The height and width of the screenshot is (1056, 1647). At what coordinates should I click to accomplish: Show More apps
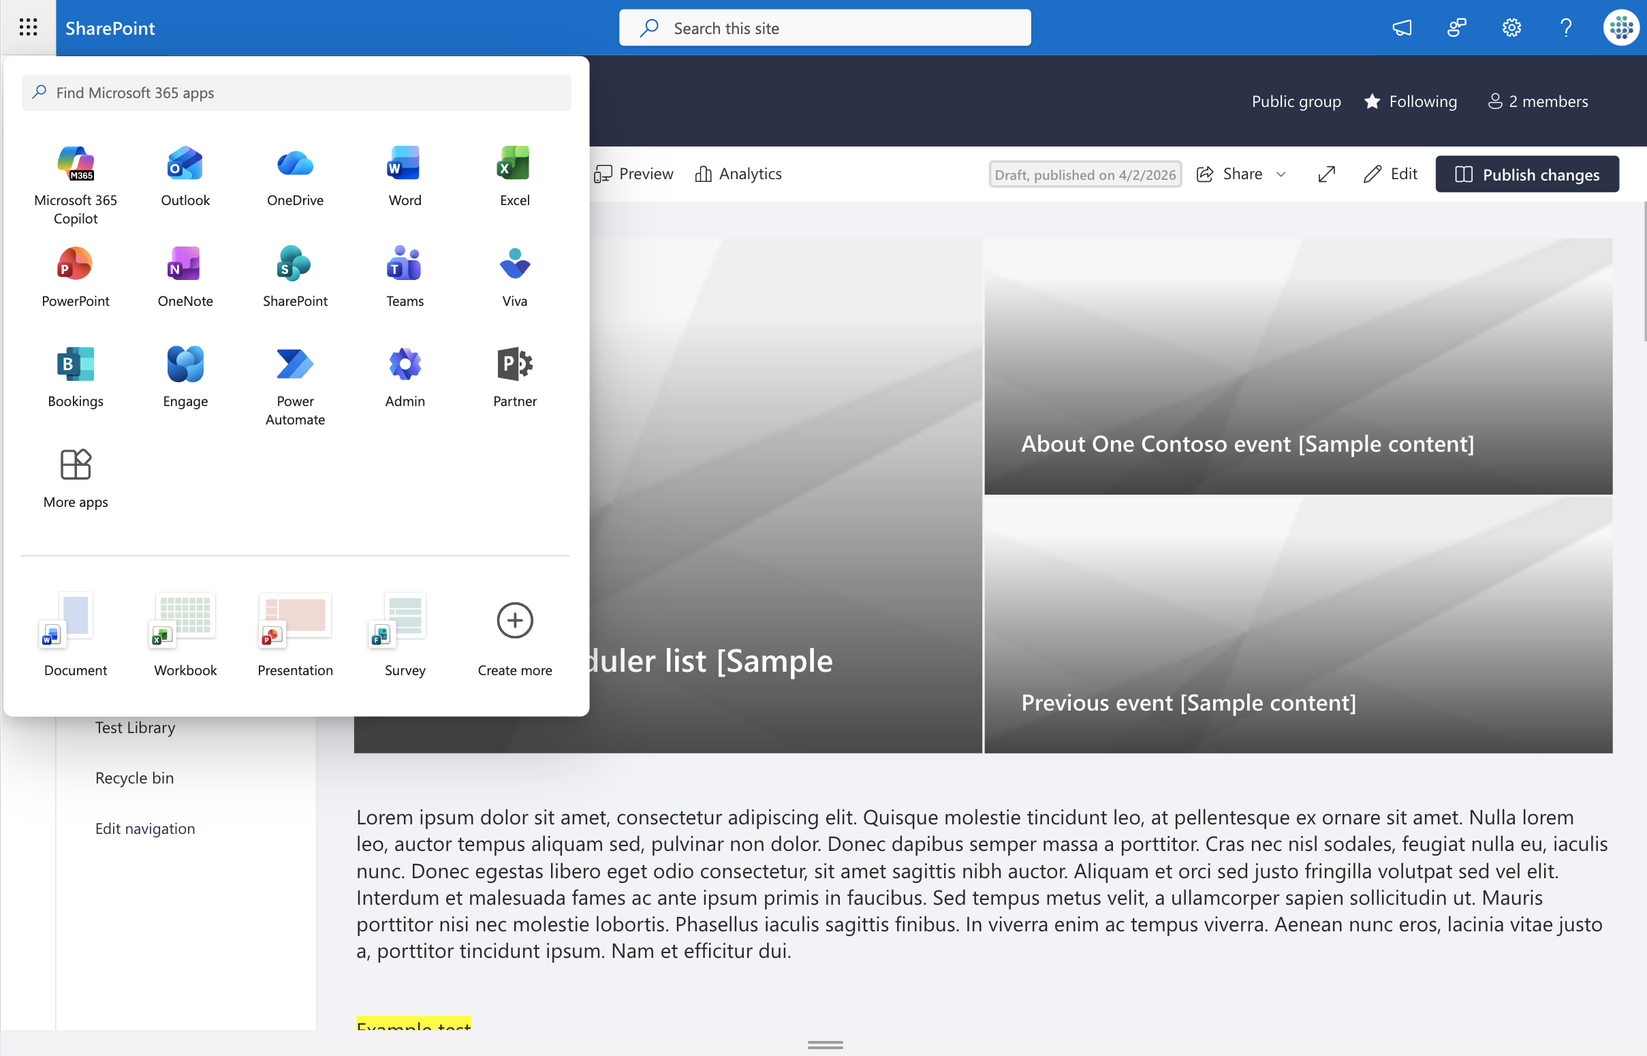[x=76, y=478]
